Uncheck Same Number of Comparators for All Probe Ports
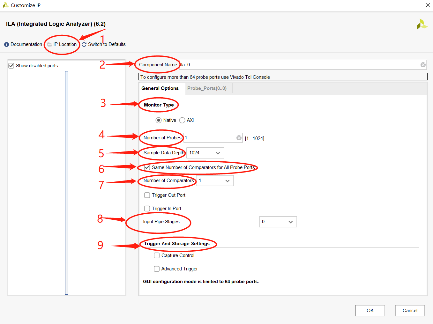 (147, 167)
